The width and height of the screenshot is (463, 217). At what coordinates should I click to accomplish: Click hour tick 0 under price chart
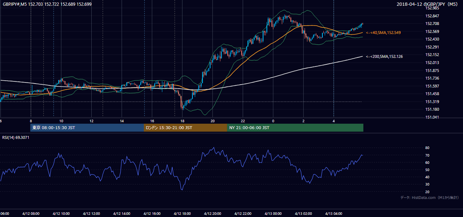pyautogui.click(x=273, y=121)
